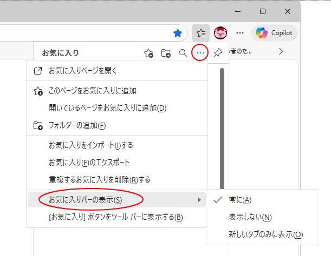Add this page to favorites icon in panel header
Image resolution: width=331 pixels, height=256 pixels.
click(148, 53)
